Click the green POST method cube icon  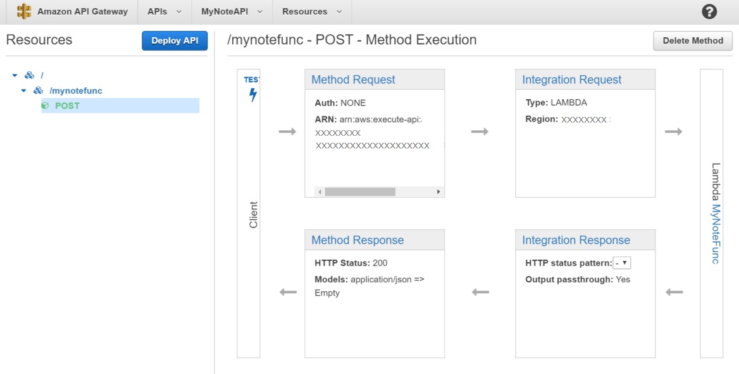tap(46, 106)
